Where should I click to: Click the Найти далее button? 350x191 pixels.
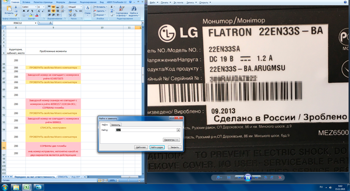[157, 147]
